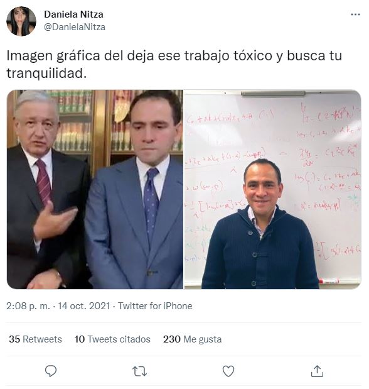The height and width of the screenshot is (389, 369).
Task: Click the retweet arrows icon
Action: (x=139, y=371)
